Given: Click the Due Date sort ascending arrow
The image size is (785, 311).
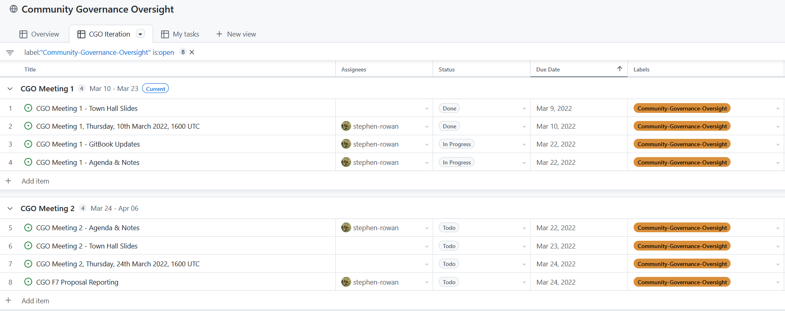Looking at the screenshot, I should [x=619, y=69].
